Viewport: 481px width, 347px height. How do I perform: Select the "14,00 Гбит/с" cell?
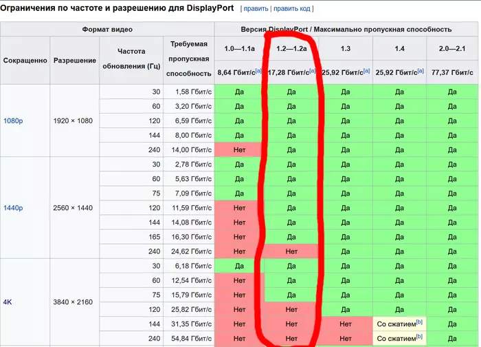[x=189, y=149]
